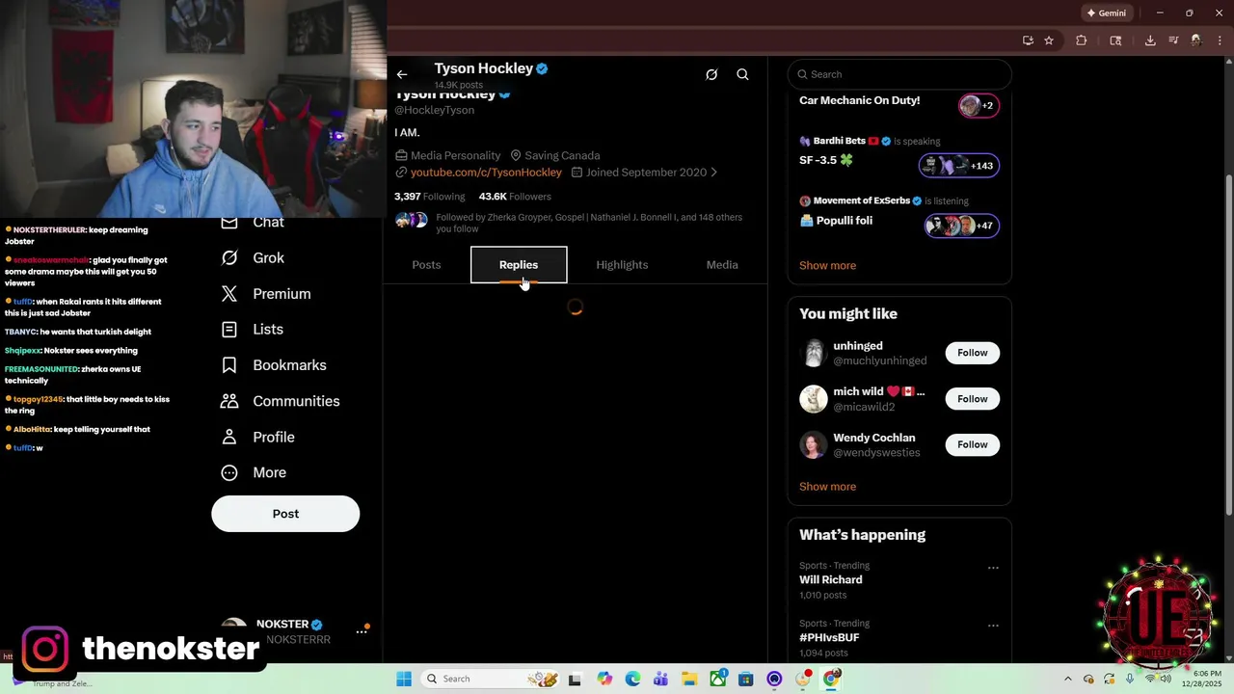Open Chat in the X sidebar
Screen dimensions: 1234x694
[253, 223]
